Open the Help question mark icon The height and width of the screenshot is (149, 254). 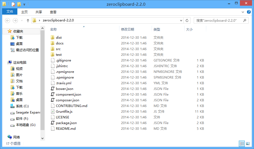[x=249, y=12]
